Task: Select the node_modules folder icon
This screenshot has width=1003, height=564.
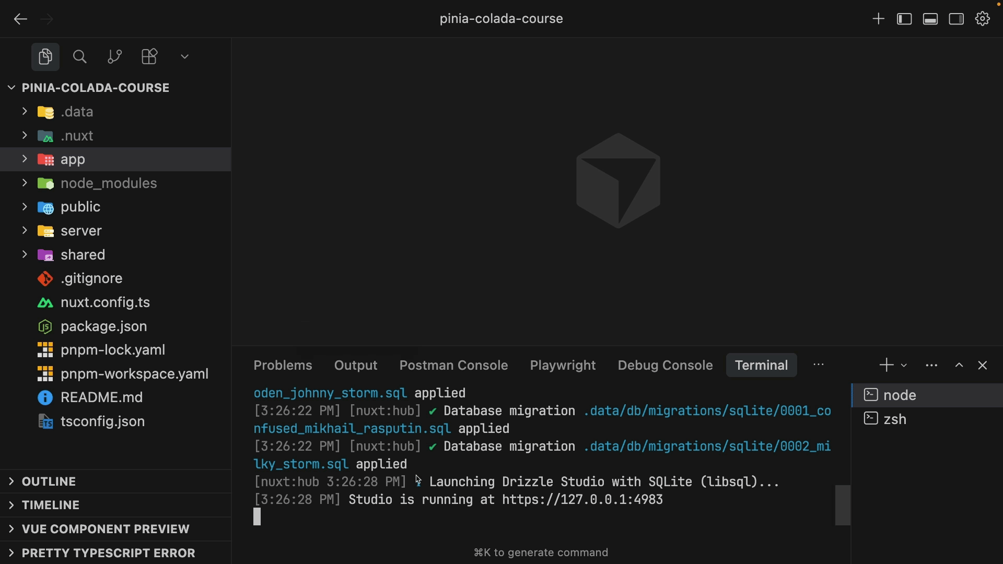Action: (x=45, y=183)
